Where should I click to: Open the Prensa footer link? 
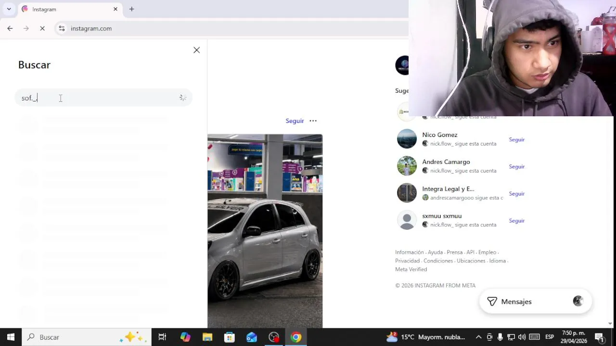[454, 252]
